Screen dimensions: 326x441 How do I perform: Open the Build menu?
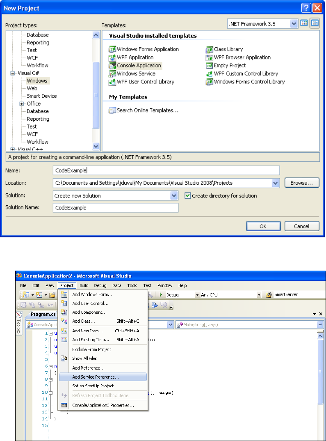(x=84, y=285)
